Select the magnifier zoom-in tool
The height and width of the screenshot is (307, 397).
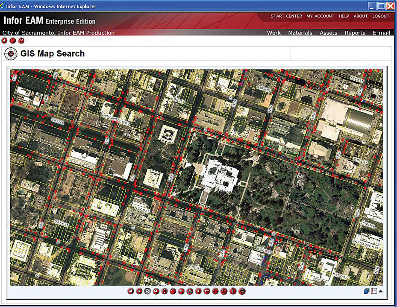(147, 291)
